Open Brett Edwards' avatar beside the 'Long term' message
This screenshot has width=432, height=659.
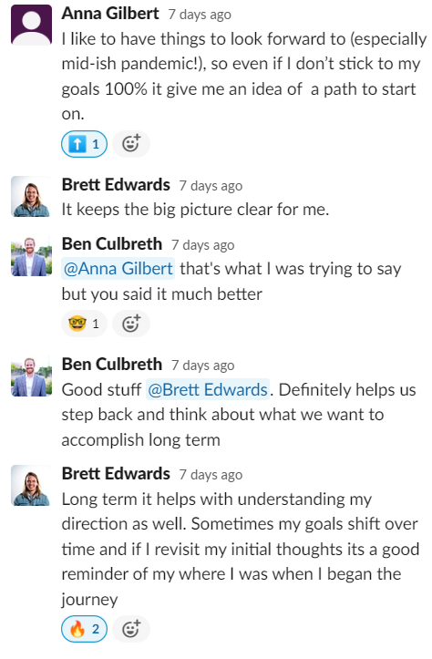tap(31, 486)
